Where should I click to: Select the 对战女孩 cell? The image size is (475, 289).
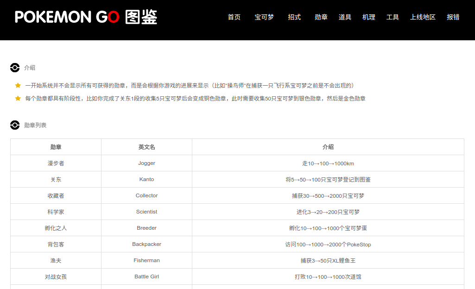56,276
